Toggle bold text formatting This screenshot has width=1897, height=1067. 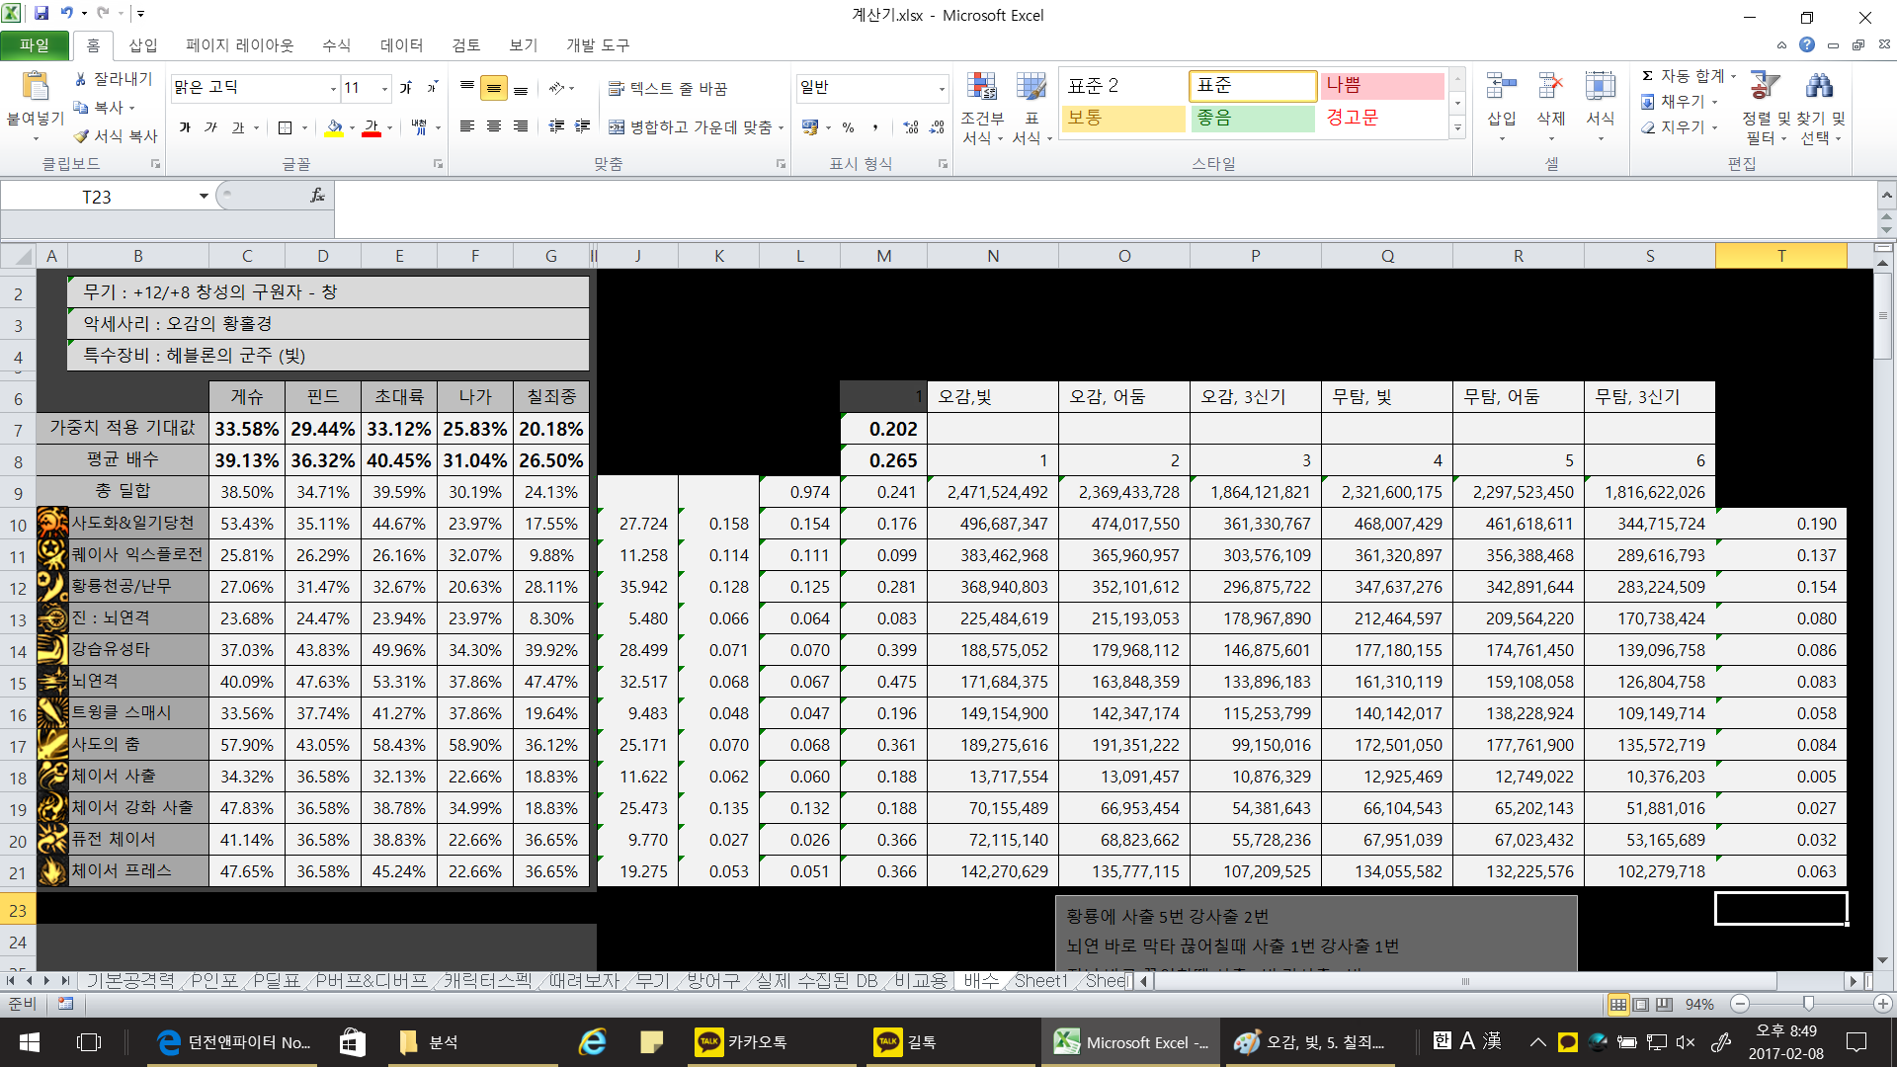tap(185, 127)
